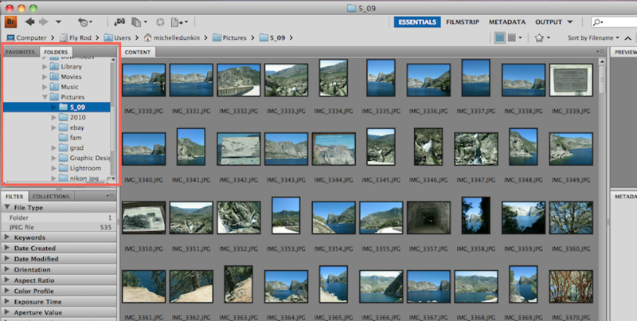Viewport: 637px width, 321px height.
Task: Select the Folder filter entry
Action: point(20,217)
